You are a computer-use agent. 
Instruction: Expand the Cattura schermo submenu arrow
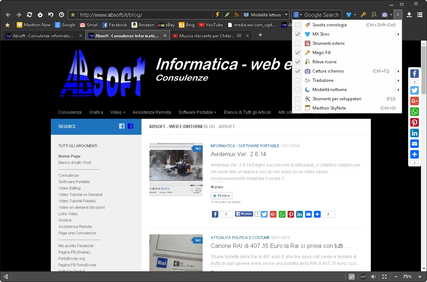[399, 71]
